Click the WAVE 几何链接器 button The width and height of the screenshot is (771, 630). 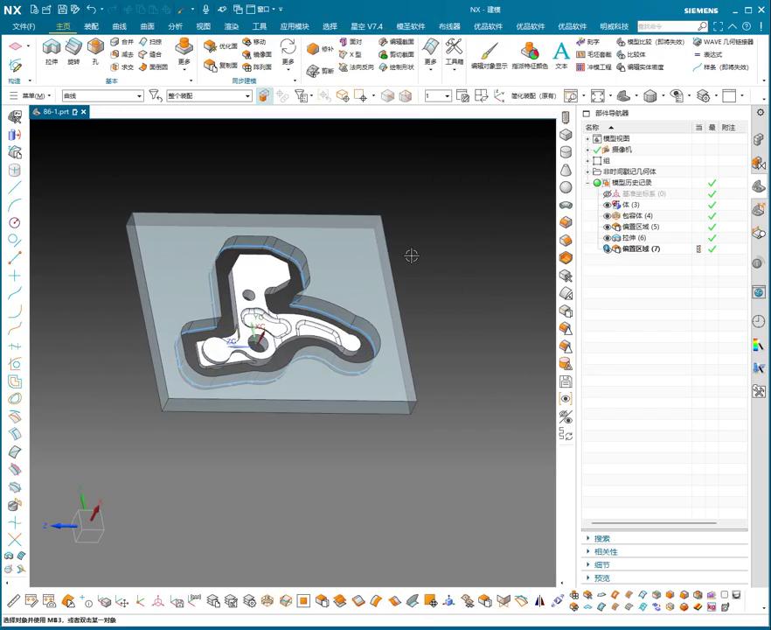tap(723, 42)
